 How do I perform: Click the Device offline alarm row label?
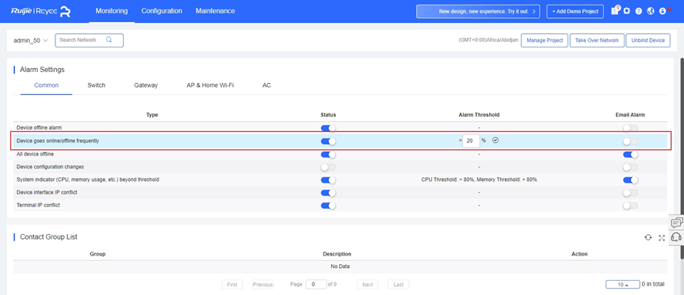click(39, 128)
